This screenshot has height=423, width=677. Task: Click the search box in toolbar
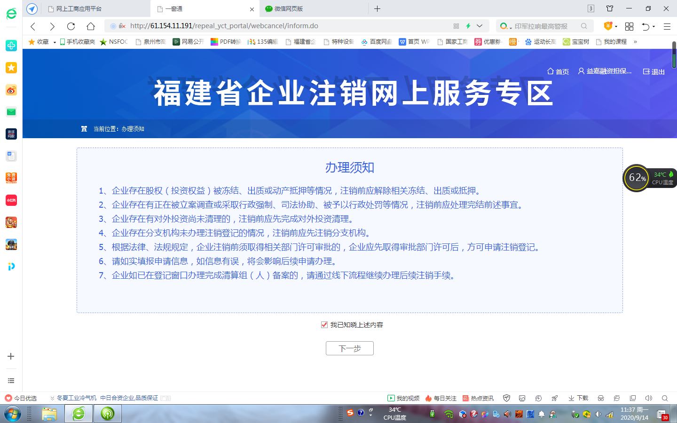pyautogui.click(x=541, y=26)
